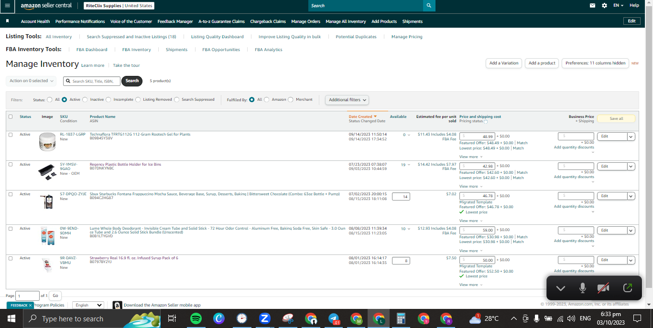Open Canva app in the taskbar
Image resolution: width=653 pixels, height=328 pixels.
click(218, 318)
